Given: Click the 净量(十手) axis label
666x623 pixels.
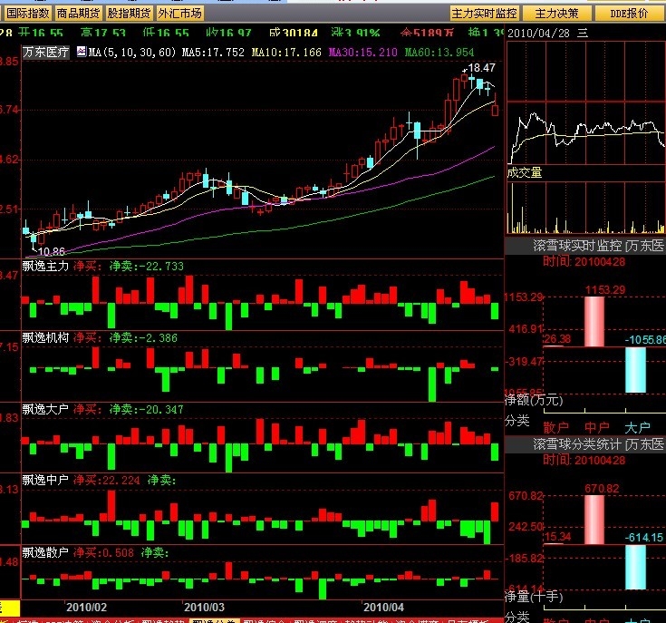Looking at the screenshot, I should click(534, 597).
